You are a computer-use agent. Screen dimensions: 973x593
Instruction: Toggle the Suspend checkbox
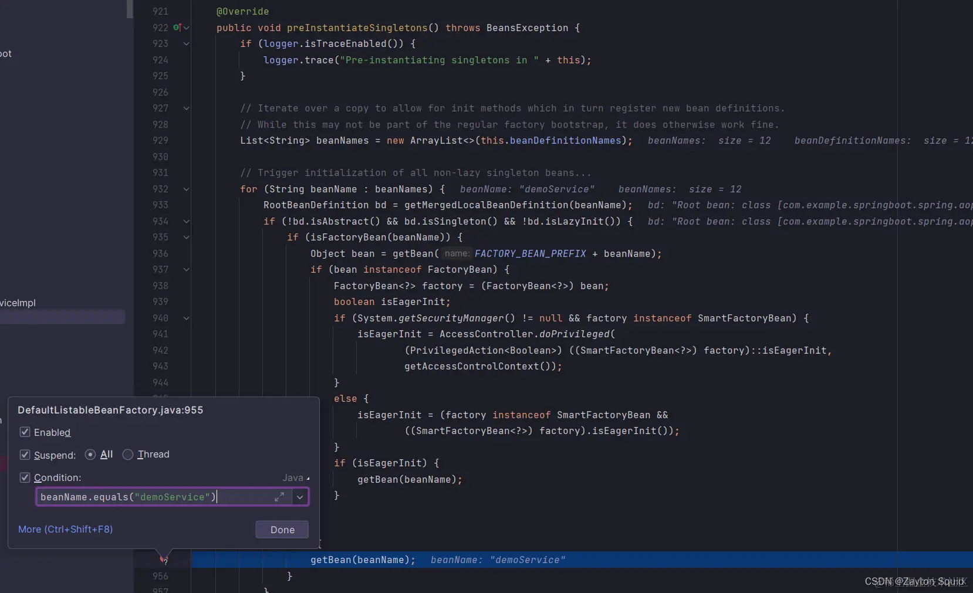coord(25,455)
